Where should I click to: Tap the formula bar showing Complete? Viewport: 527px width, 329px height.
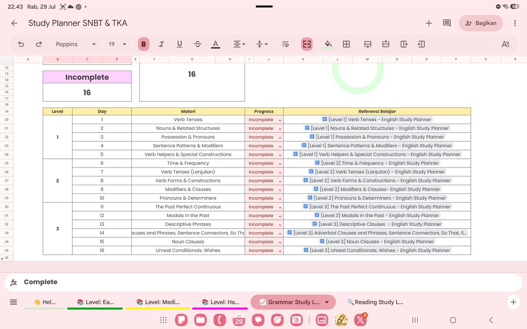(x=263, y=282)
